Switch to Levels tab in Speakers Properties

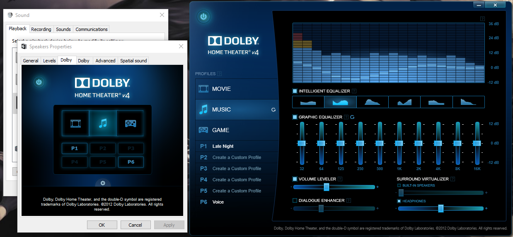49,61
